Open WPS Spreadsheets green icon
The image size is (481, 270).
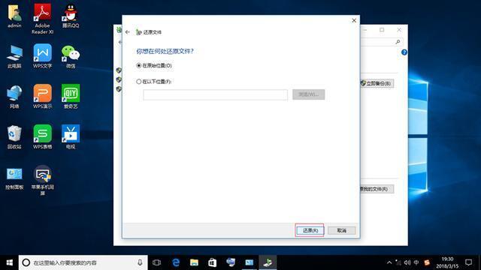point(42,136)
